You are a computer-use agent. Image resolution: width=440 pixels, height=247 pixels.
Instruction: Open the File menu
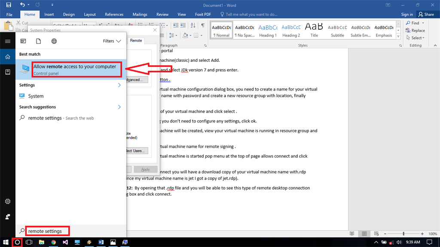click(x=9, y=14)
